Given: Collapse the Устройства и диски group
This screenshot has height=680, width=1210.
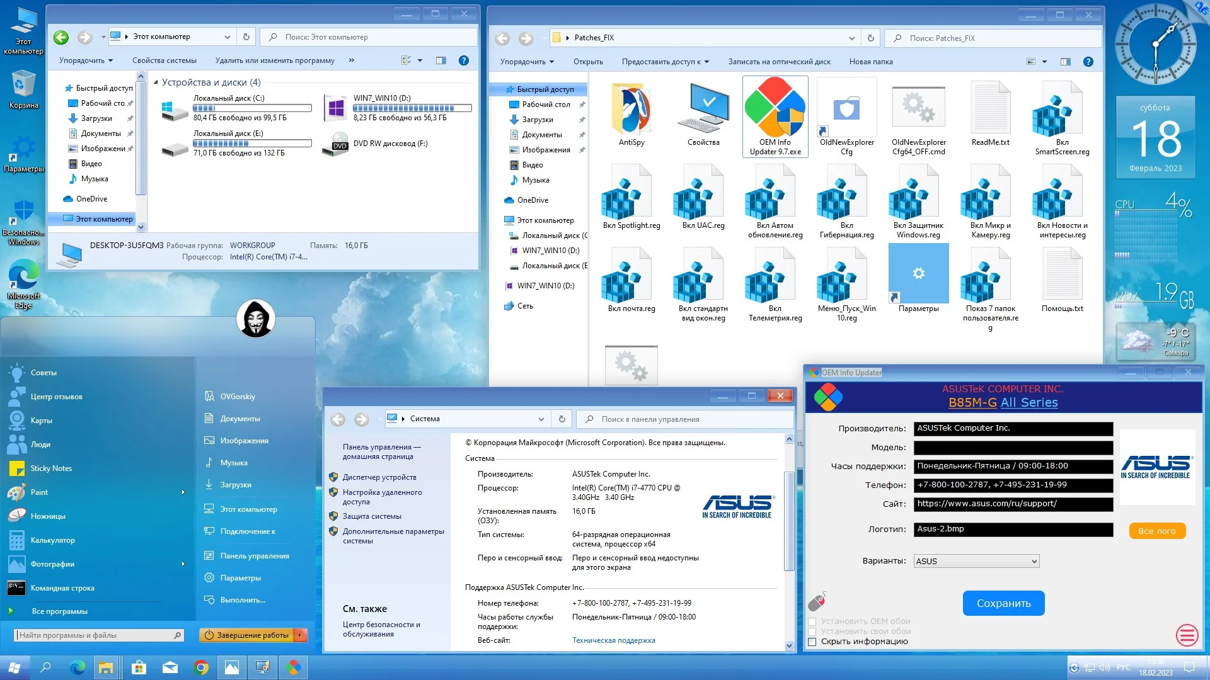Looking at the screenshot, I should click(156, 82).
